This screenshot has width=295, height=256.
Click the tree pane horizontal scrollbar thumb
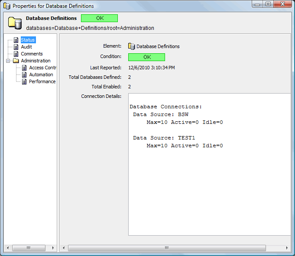(29, 248)
